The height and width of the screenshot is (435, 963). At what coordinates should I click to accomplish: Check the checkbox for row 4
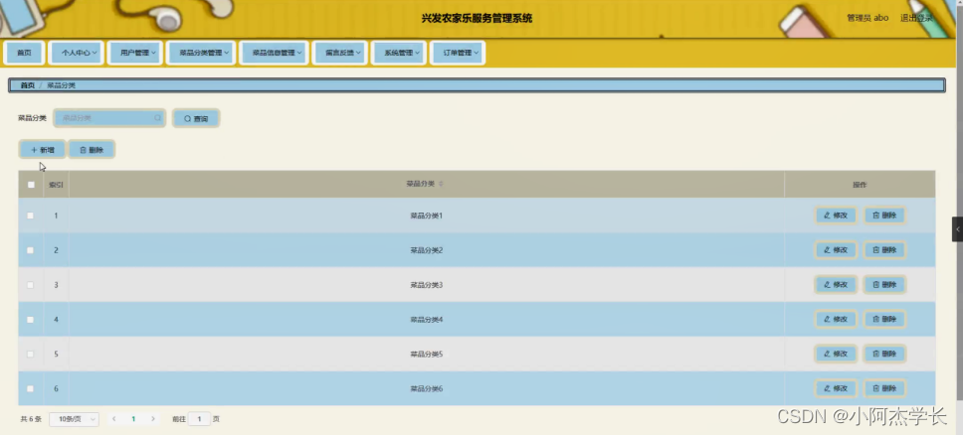click(30, 319)
